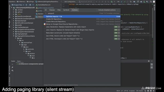164x92 pixels.
Task: Click the Git commit green check icon
Action: [x=125, y=2]
